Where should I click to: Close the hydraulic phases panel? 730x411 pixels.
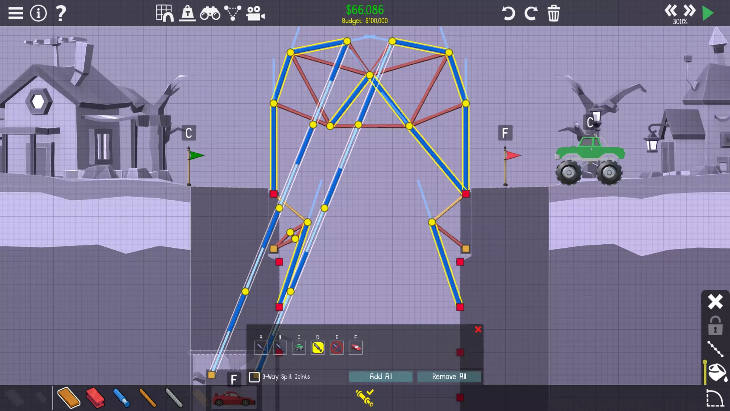pyautogui.click(x=478, y=330)
